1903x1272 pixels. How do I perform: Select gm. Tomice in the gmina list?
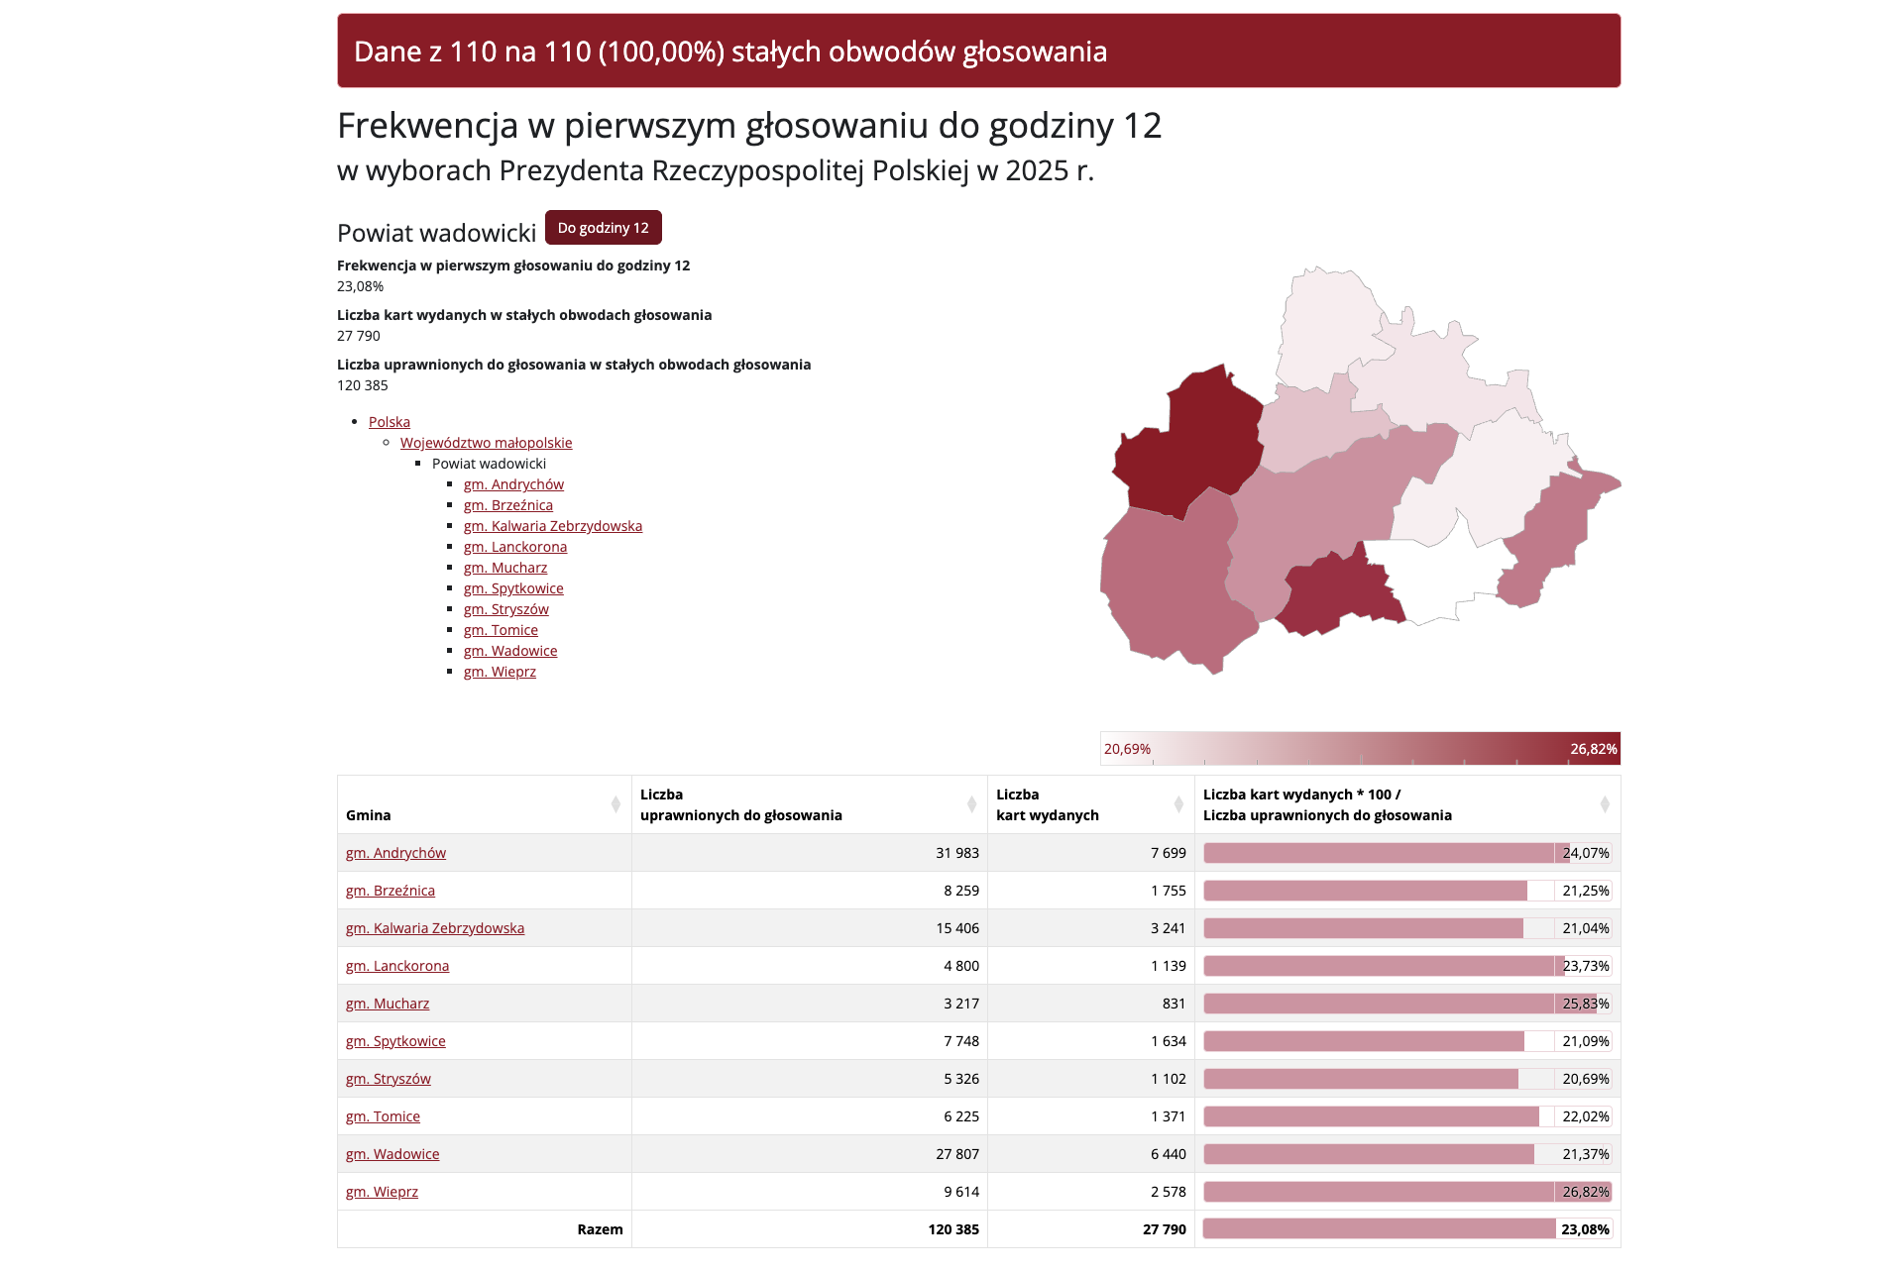click(501, 630)
